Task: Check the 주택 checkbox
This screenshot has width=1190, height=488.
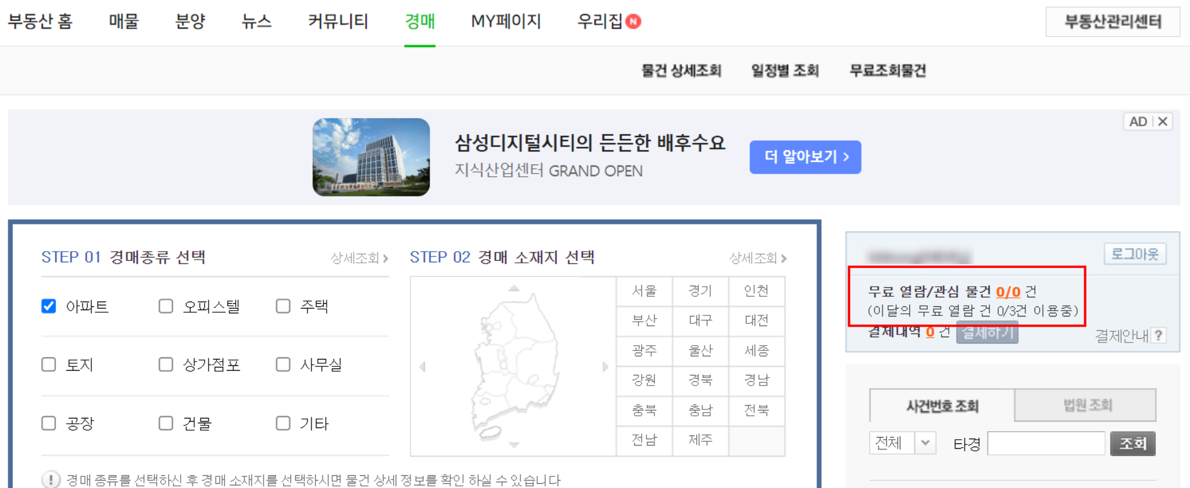Action: (x=283, y=306)
